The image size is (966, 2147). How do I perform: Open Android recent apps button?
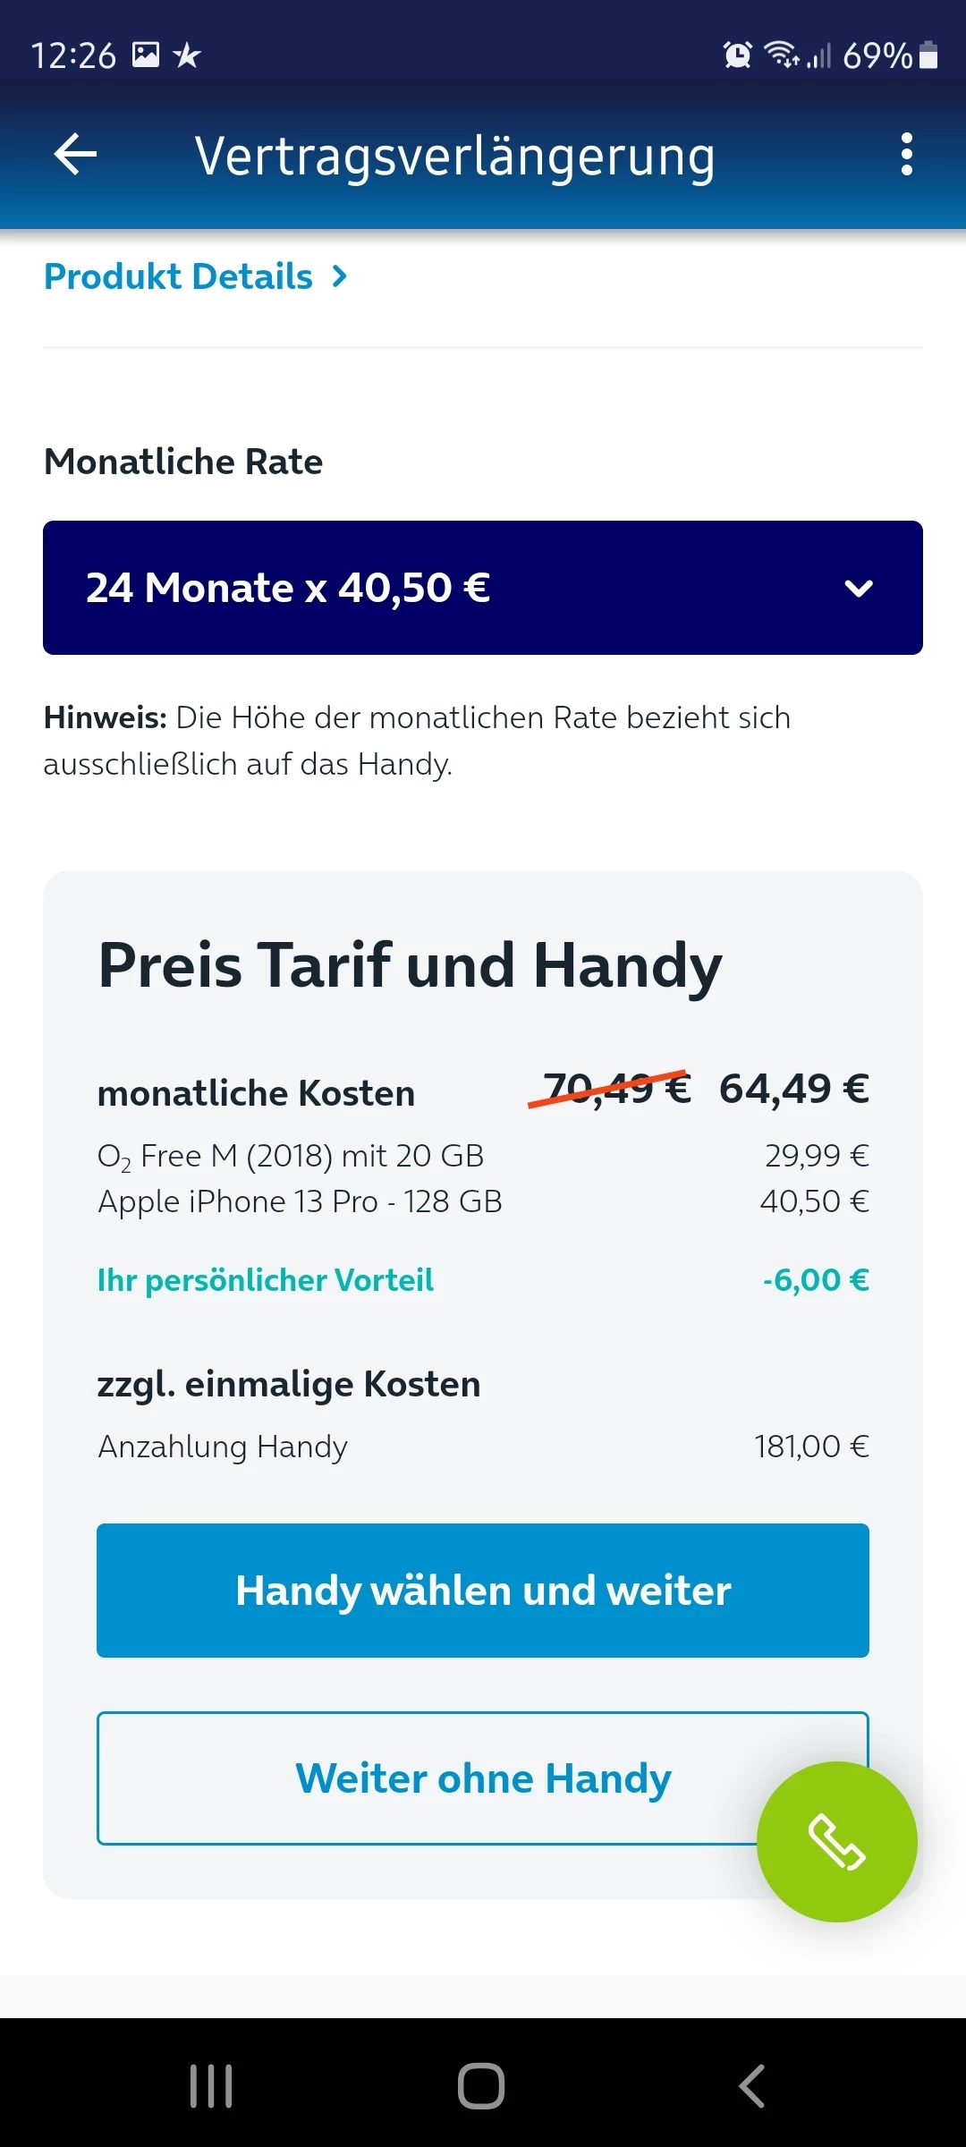click(211, 2086)
